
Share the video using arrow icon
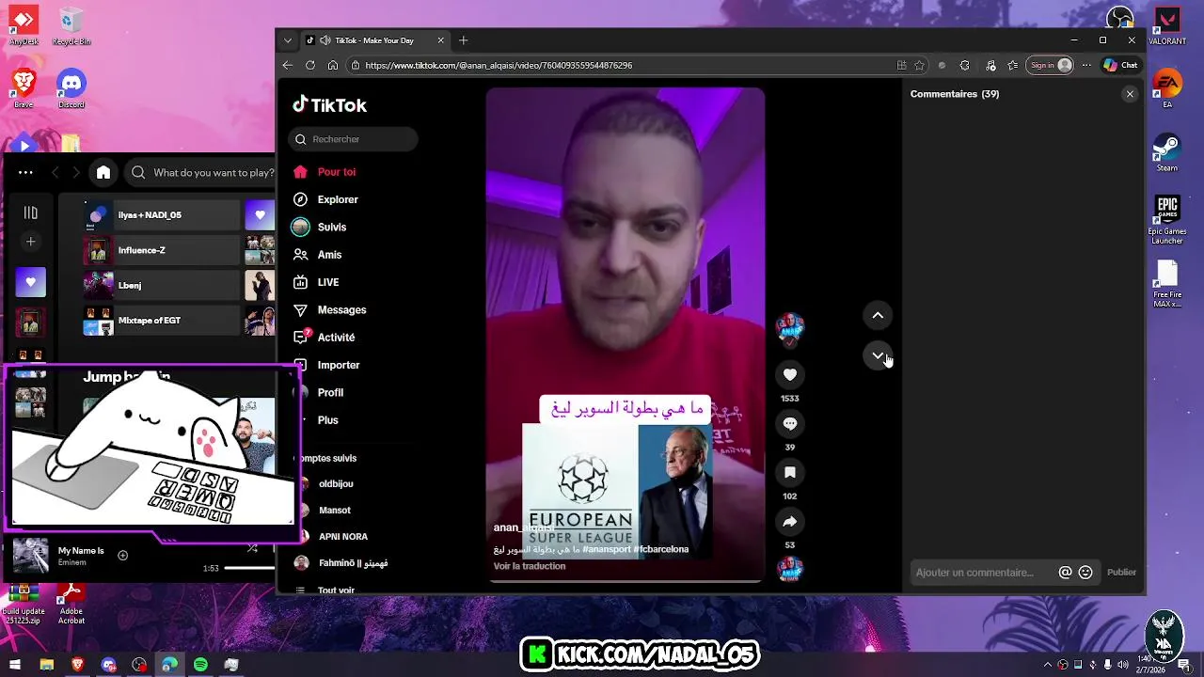click(790, 521)
